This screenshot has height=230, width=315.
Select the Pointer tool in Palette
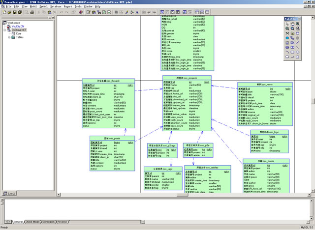287,24
